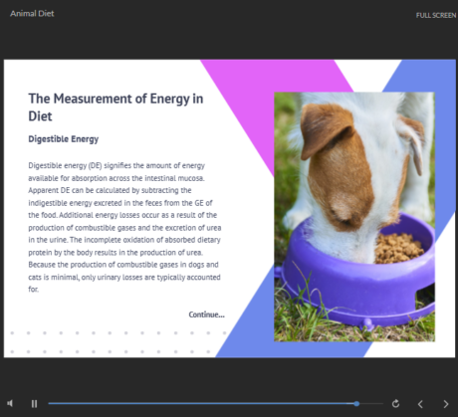Viewport: 458px width, 417px height.
Task: Advance to the next slide arrow
Action: tap(446, 404)
